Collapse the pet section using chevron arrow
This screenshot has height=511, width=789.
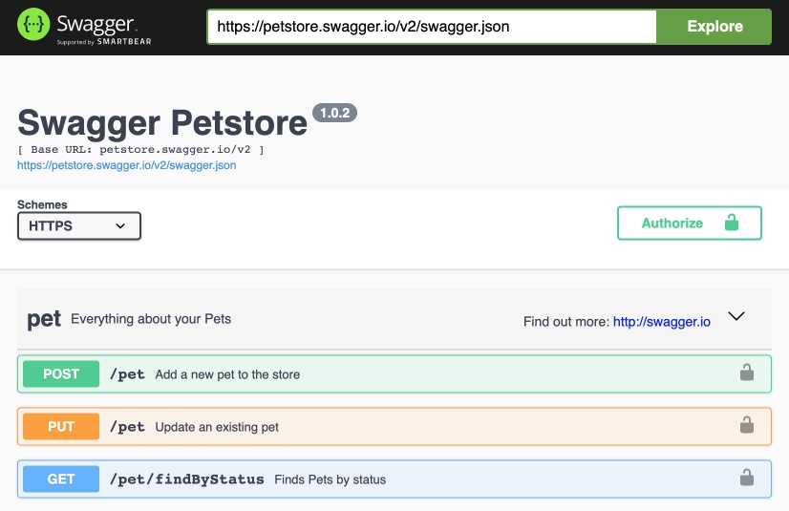coord(736,316)
